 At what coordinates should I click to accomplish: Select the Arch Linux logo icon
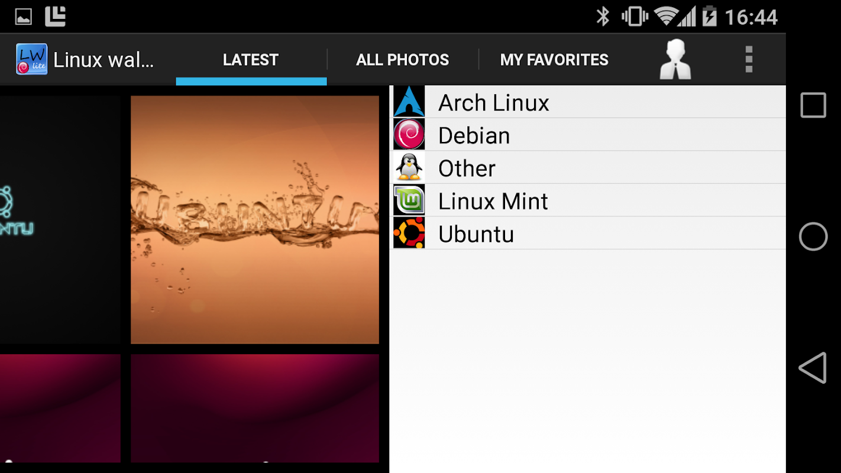409,101
